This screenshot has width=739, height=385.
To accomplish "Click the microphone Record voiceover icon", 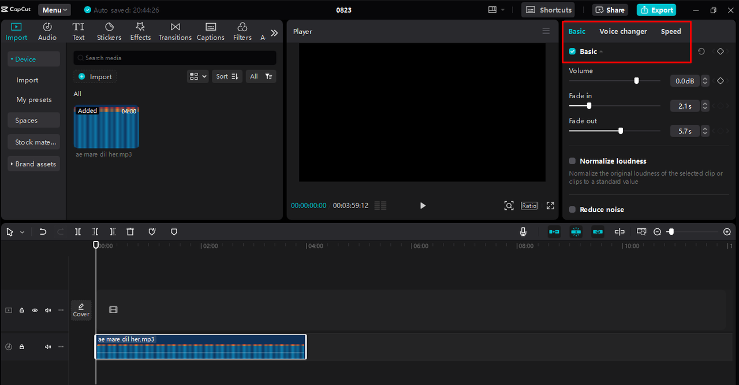I will pyautogui.click(x=523, y=232).
